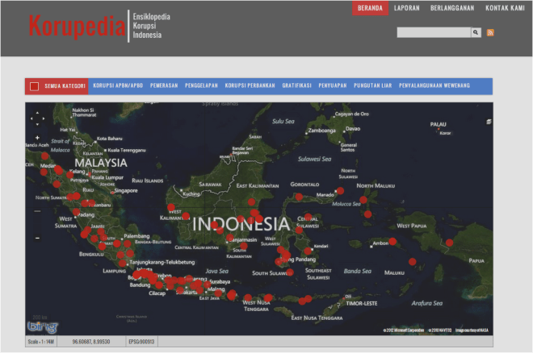This screenshot has height=353, width=533.
Task: Click the red marker near Medan
Action: [44, 170]
